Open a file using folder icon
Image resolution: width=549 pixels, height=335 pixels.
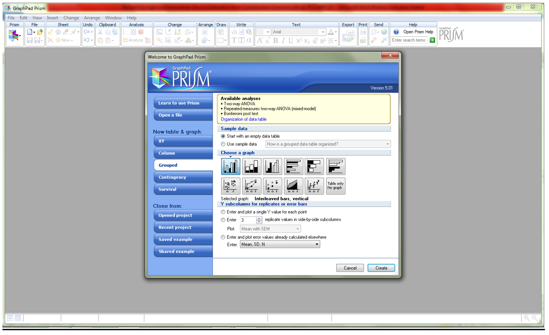40,32
